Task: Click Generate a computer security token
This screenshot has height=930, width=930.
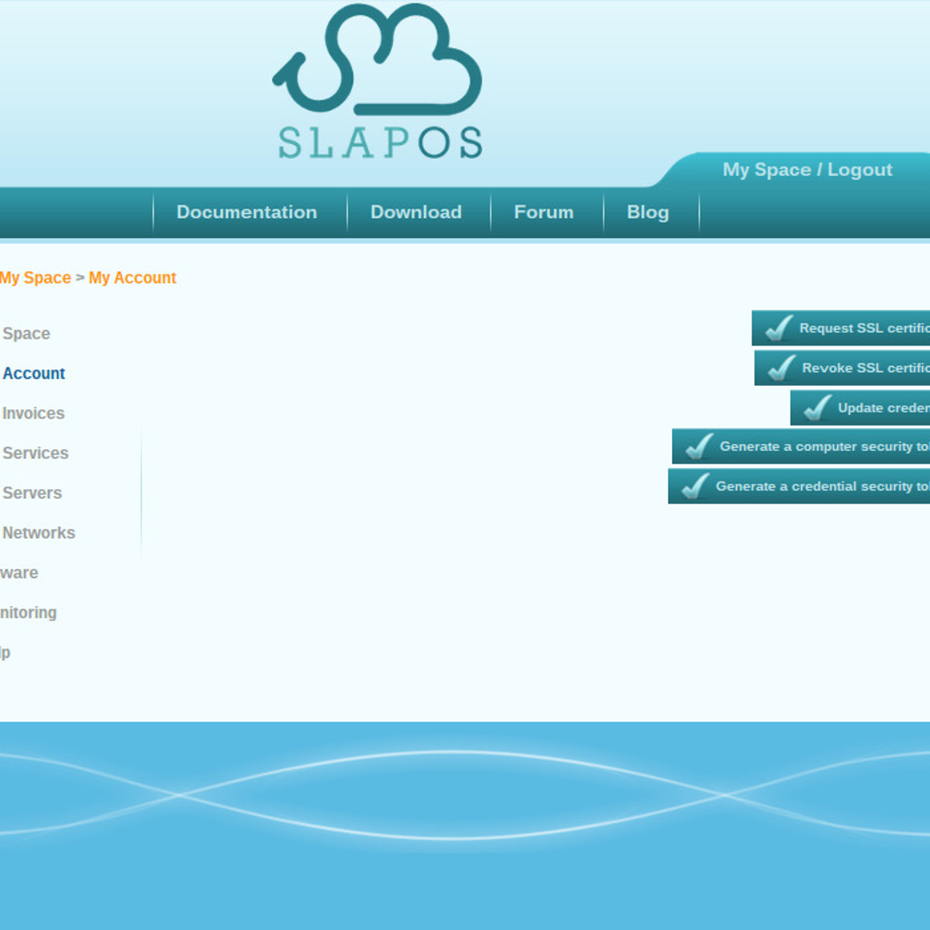Action: pyautogui.click(x=801, y=446)
